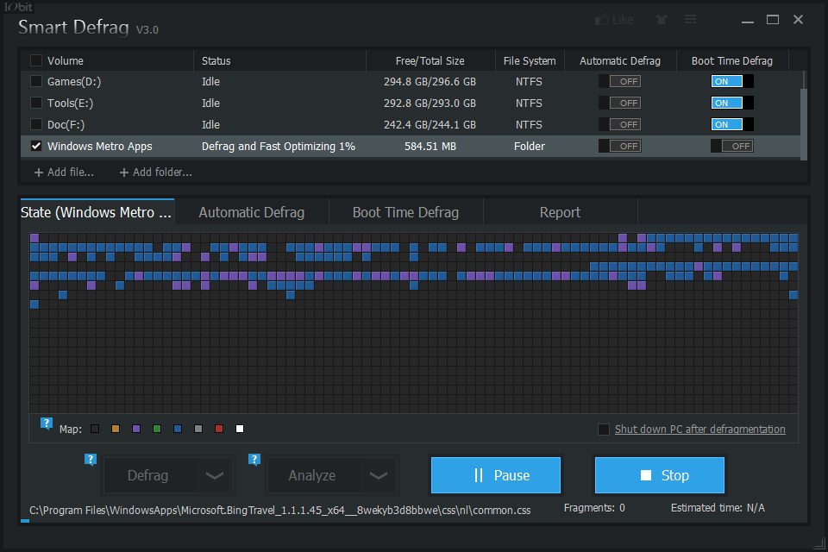This screenshot has height=552, width=828.
Task: Switch to the State (Windows Metro ...) tab
Action: coord(97,212)
